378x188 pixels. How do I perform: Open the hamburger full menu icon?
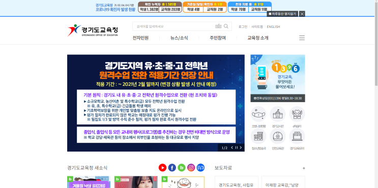(302, 38)
